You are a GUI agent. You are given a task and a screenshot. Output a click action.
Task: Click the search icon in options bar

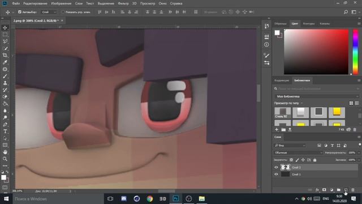pos(346,12)
